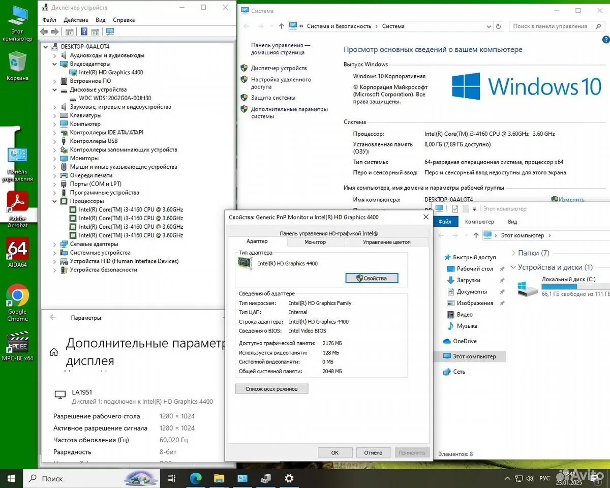Open MPC-BE x64 desktop icon

coord(17,346)
